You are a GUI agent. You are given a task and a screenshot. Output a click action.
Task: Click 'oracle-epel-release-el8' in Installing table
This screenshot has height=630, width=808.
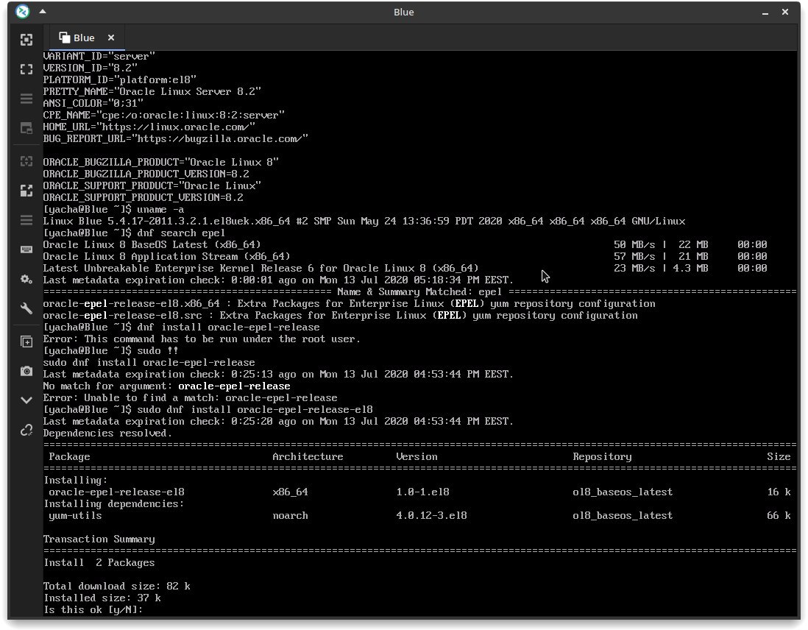pyautogui.click(x=116, y=492)
